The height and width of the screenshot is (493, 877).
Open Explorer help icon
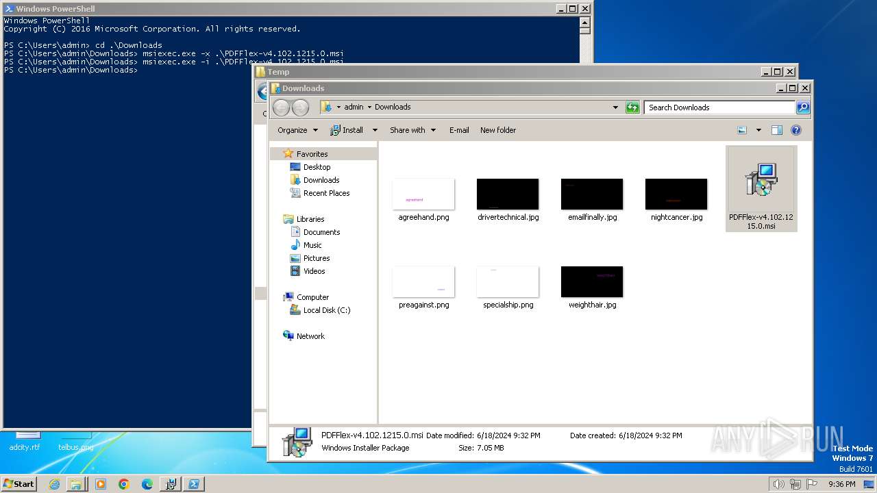point(796,130)
